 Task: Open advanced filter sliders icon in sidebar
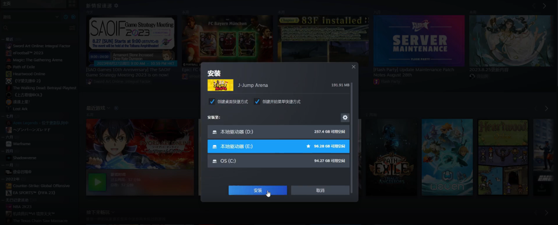[x=72, y=28]
